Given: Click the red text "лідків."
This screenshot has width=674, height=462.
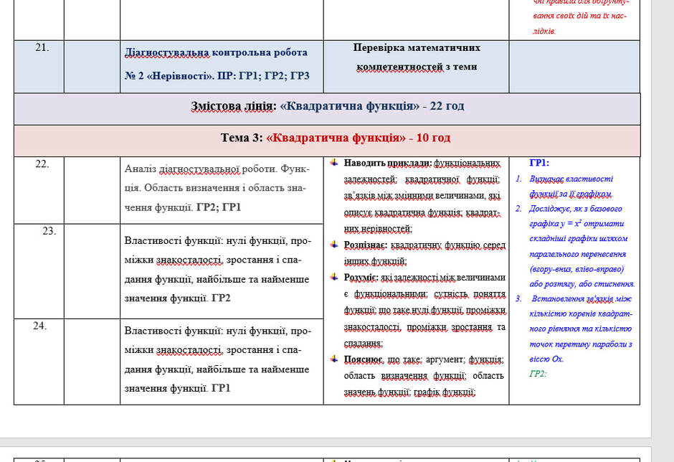Looking at the screenshot, I should tap(545, 31).
